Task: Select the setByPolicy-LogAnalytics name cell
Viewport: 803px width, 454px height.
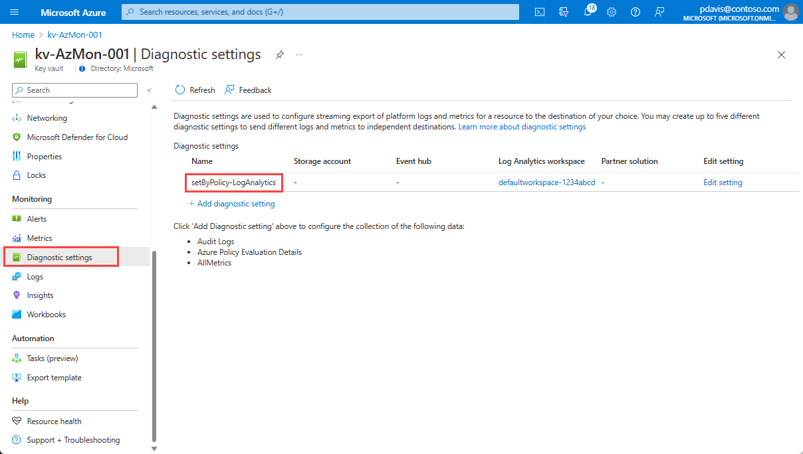Action: pos(234,183)
